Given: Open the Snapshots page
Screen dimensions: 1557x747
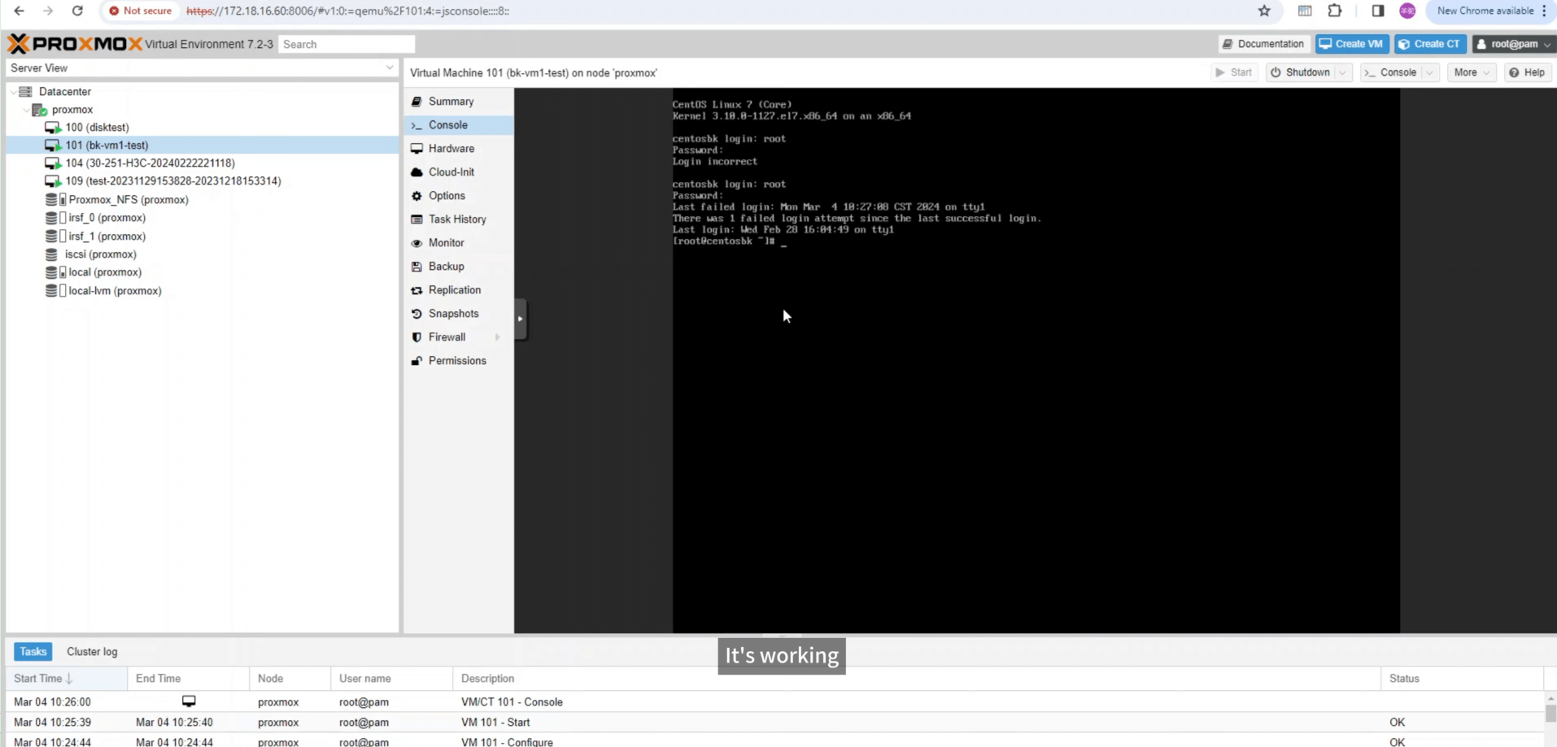Looking at the screenshot, I should tap(458, 314).
